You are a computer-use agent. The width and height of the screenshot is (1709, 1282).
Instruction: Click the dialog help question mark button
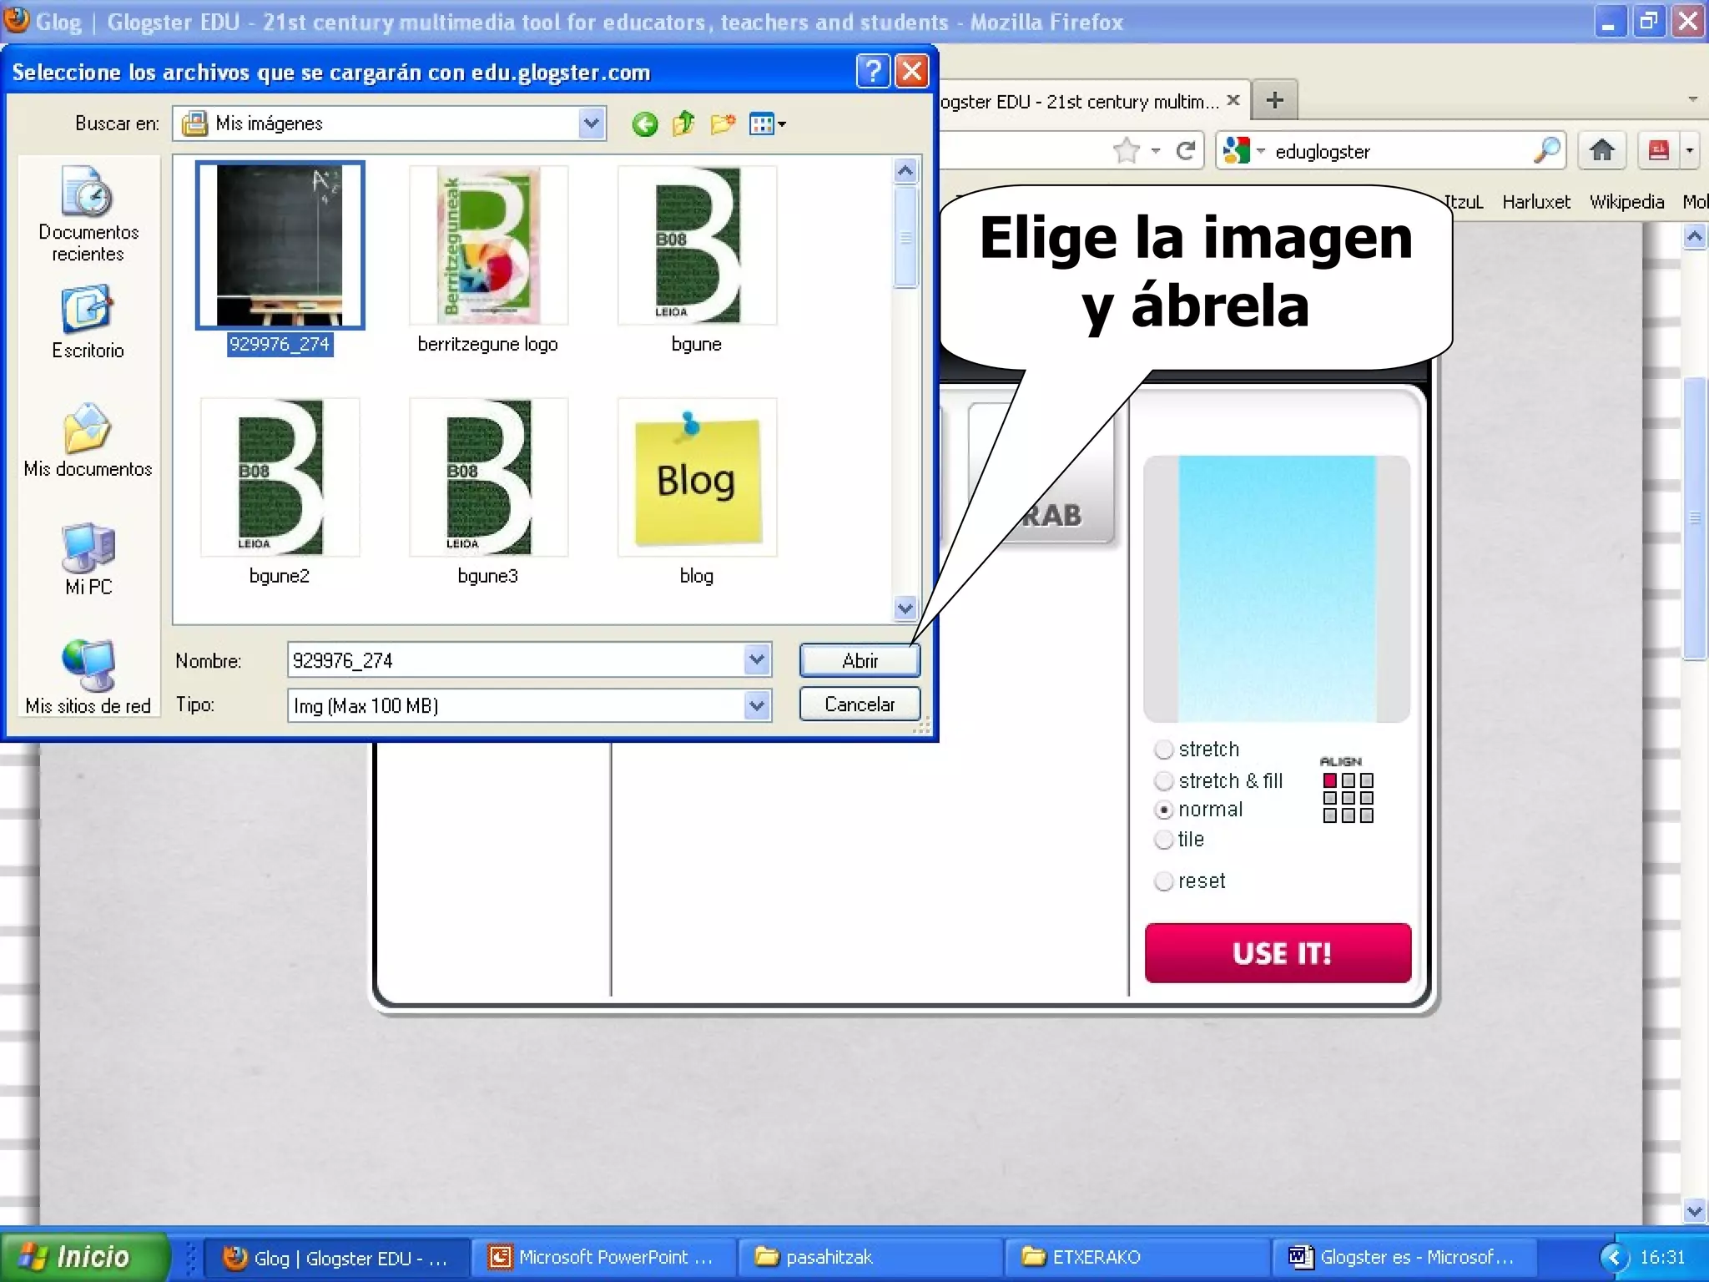pos(873,72)
